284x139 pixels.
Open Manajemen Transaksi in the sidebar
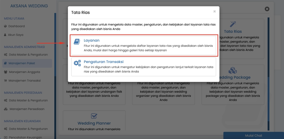(x=25, y=80)
